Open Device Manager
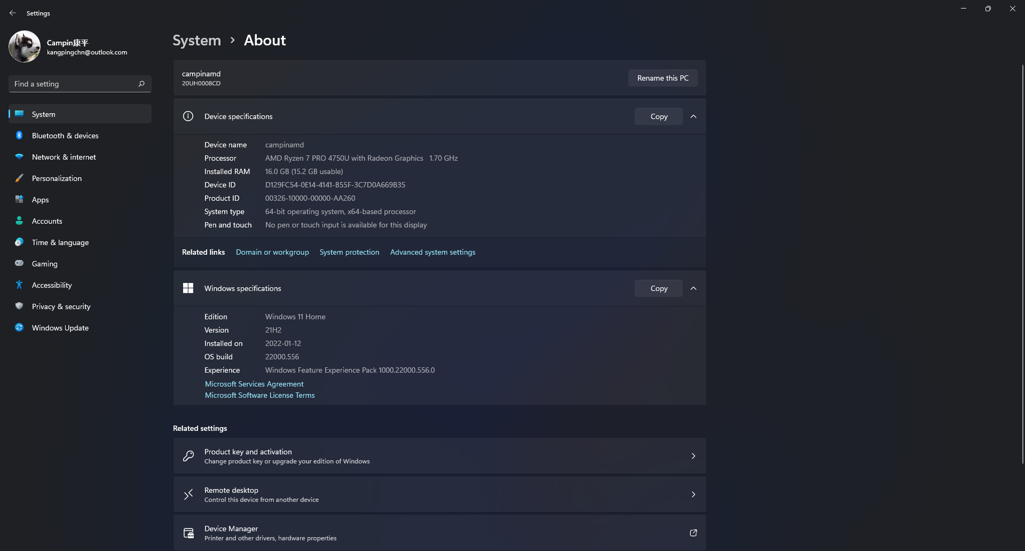1025x551 pixels. tap(439, 533)
